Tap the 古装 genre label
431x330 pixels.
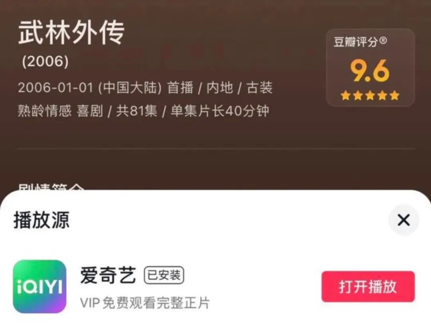(x=259, y=88)
